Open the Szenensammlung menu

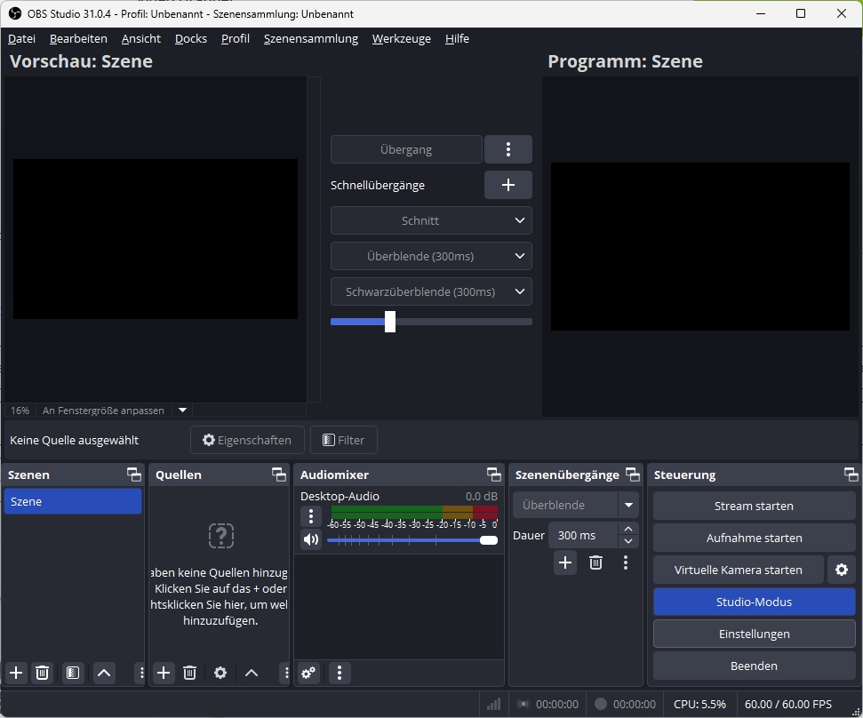coord(310,38)
